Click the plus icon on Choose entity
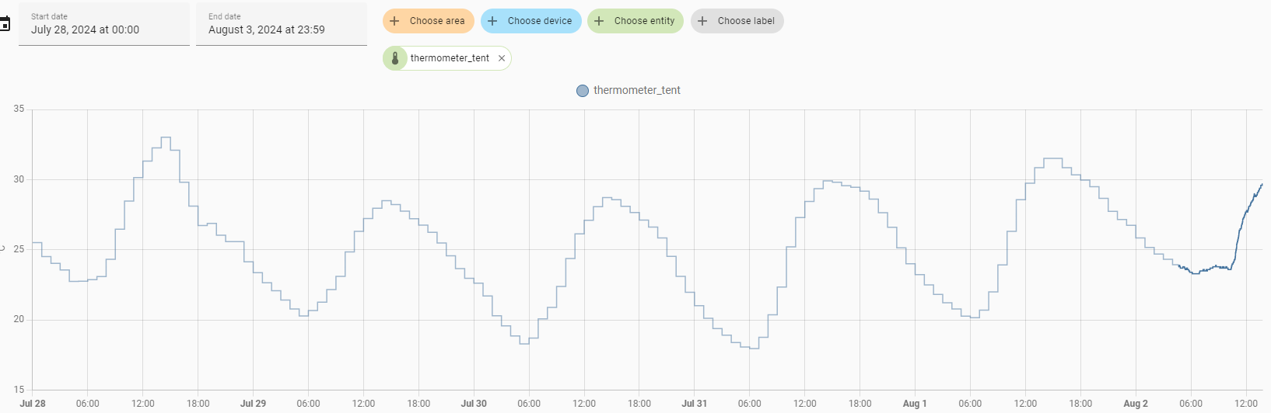The height and width of the screenshot is (413, 1271). point(599,21)
